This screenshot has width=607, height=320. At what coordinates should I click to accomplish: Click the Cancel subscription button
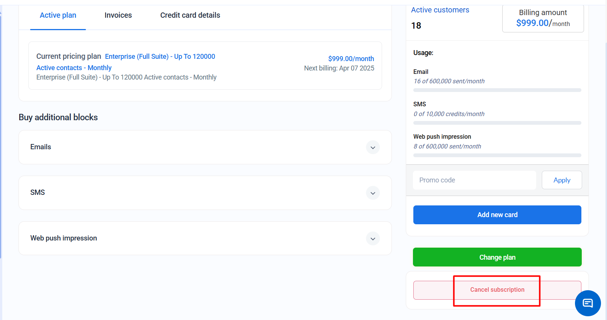[x=497, y=290]
